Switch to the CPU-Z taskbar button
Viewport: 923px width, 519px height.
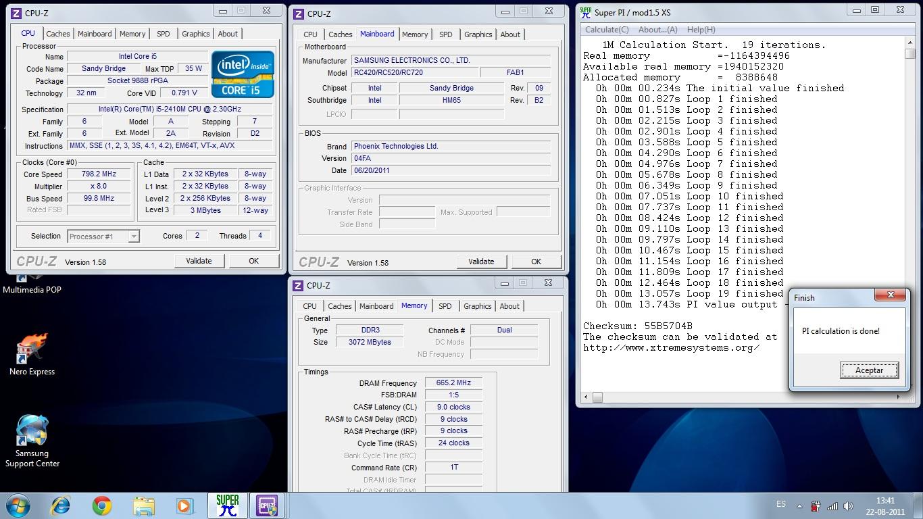268,505
